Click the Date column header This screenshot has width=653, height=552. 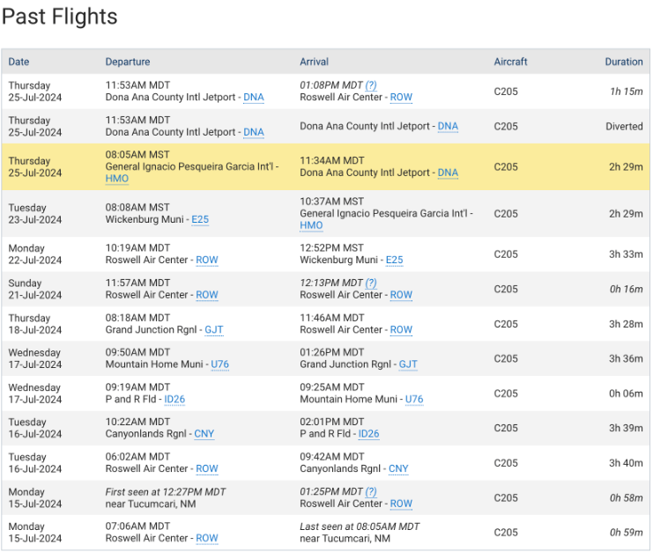click(x=19, y=62)
